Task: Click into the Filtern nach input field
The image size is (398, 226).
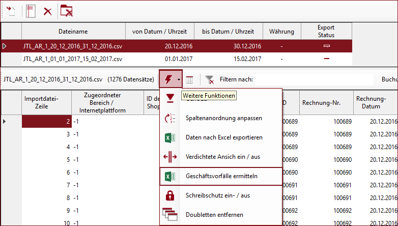Action: (x=314, y=79)
